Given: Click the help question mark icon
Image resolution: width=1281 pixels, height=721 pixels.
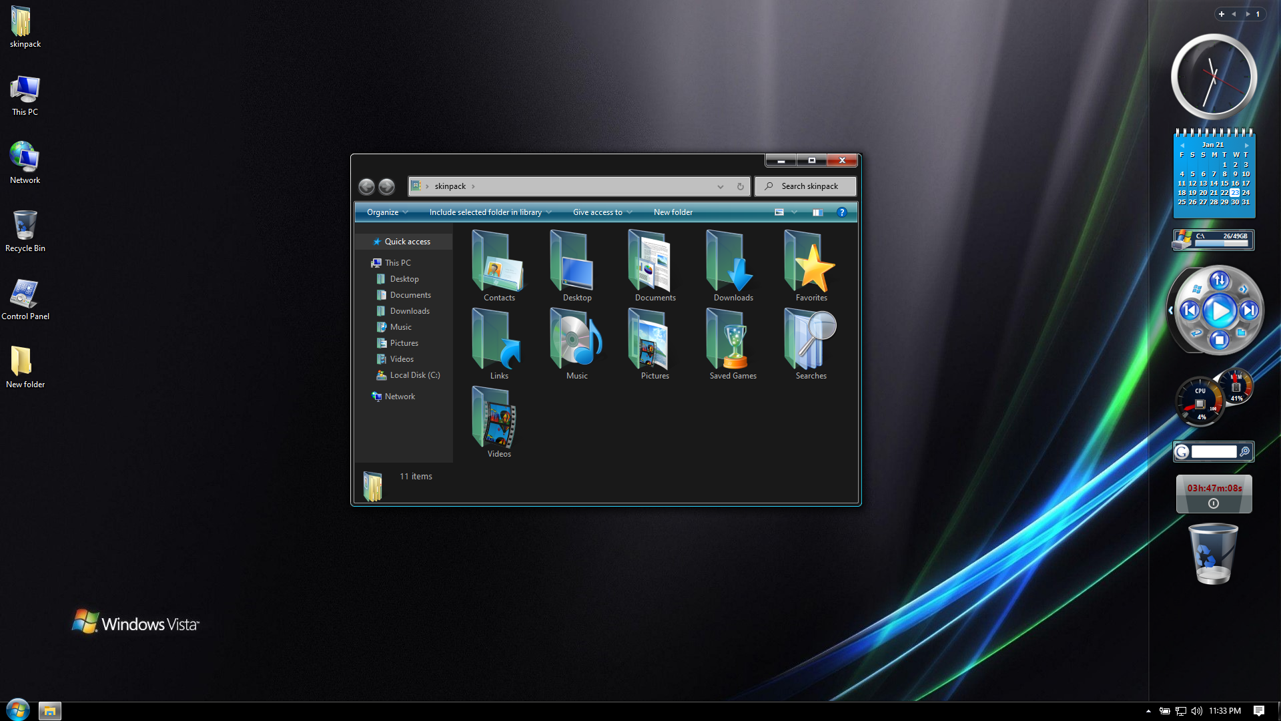Looking at the screenshot, I should (841, 212).
